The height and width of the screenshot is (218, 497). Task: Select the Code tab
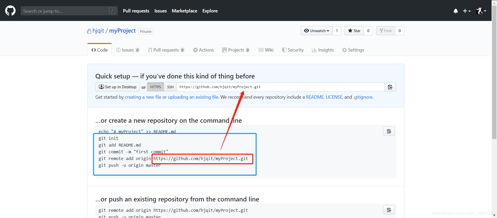tap(99, 50)
